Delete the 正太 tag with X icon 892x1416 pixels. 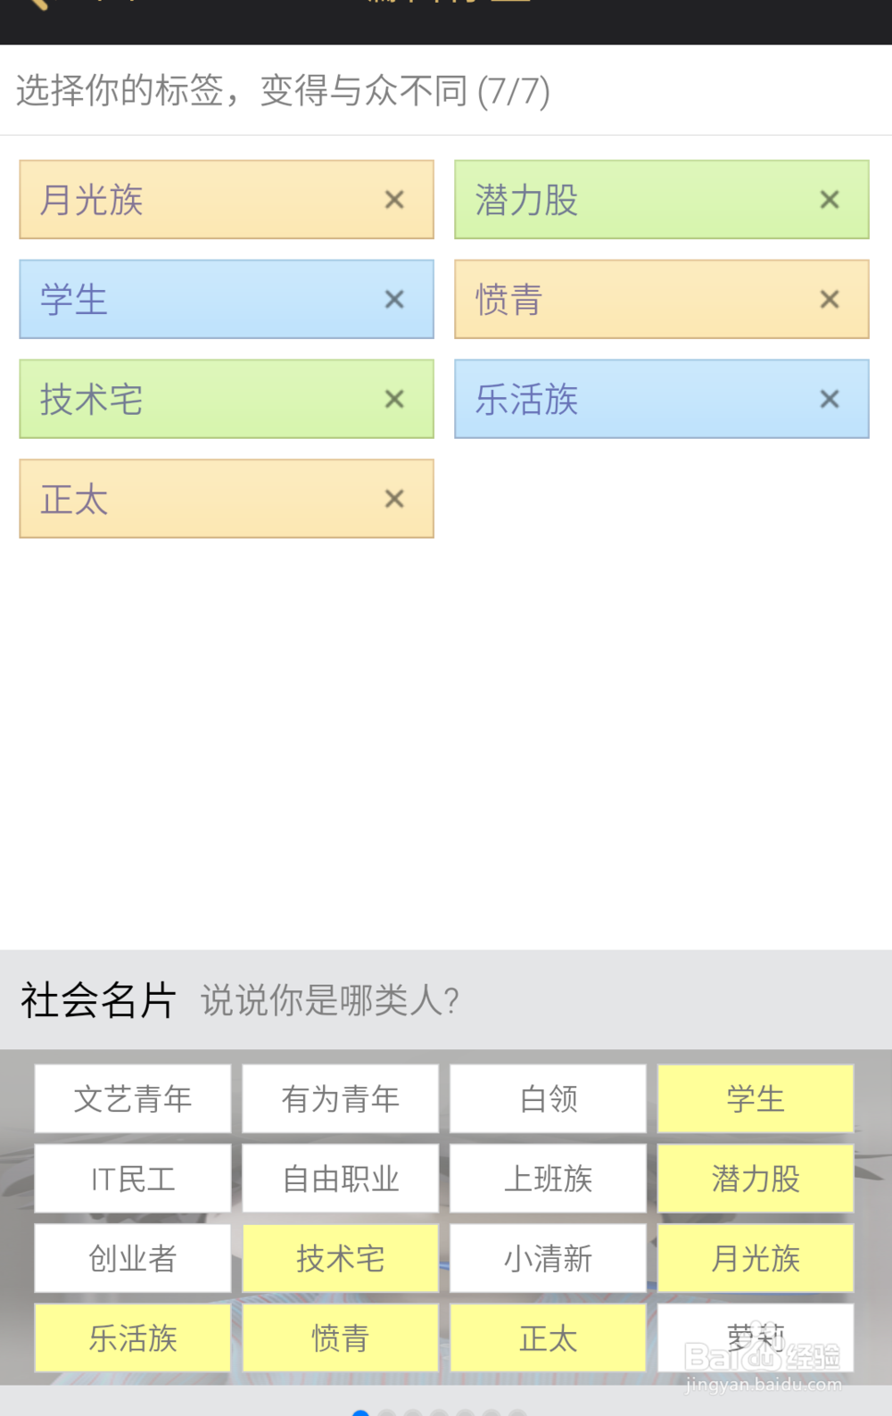(x=394, y=500)
